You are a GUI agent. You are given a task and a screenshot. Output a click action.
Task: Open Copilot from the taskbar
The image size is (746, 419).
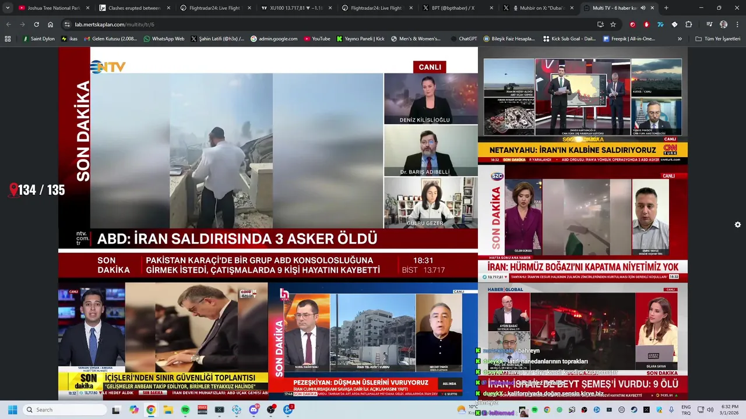[x=133, y=410]
